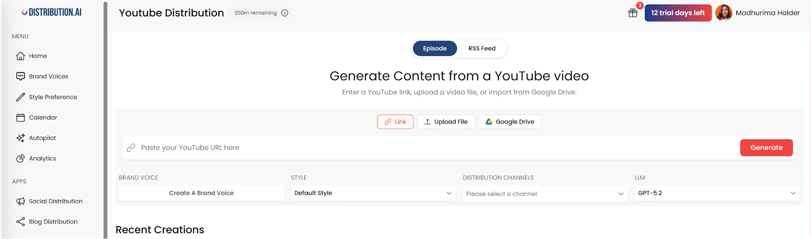The height and width of the screenshot is (239, 811).
Task: Click the red Generate button
Action: coord(766,147)
